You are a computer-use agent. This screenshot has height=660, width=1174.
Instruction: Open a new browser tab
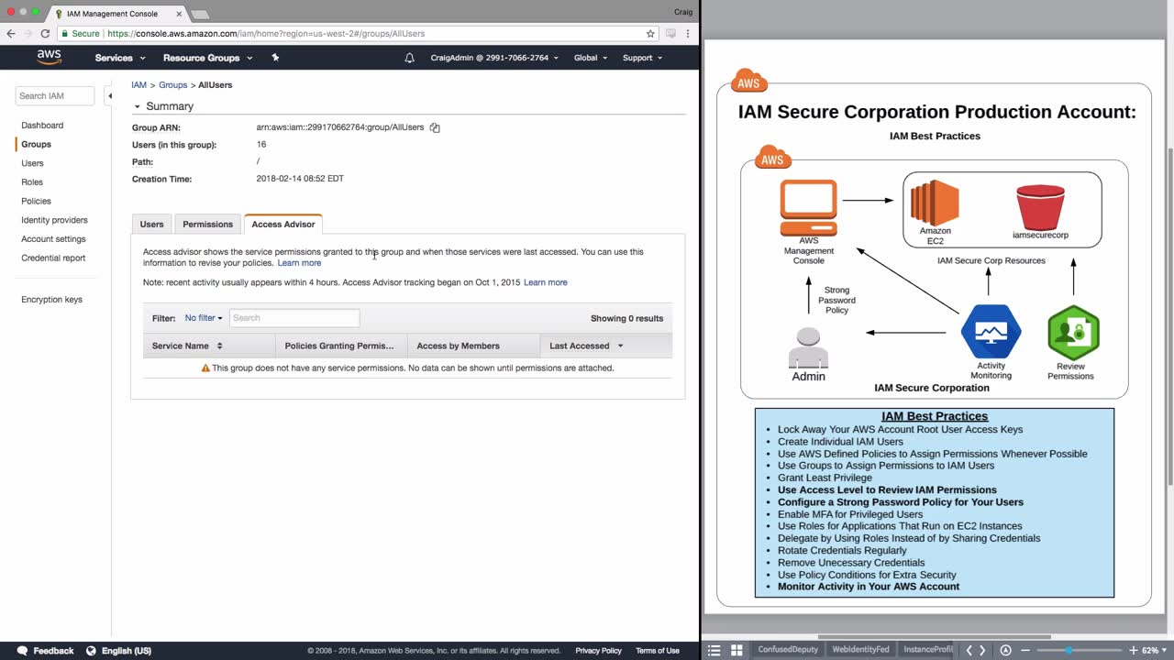click(199, 15)
